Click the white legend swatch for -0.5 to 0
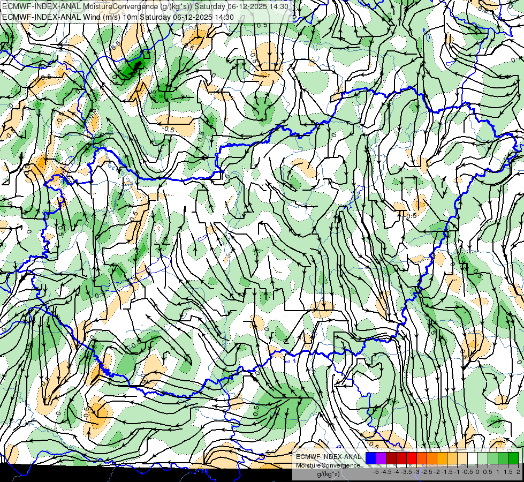 point(473,458)
